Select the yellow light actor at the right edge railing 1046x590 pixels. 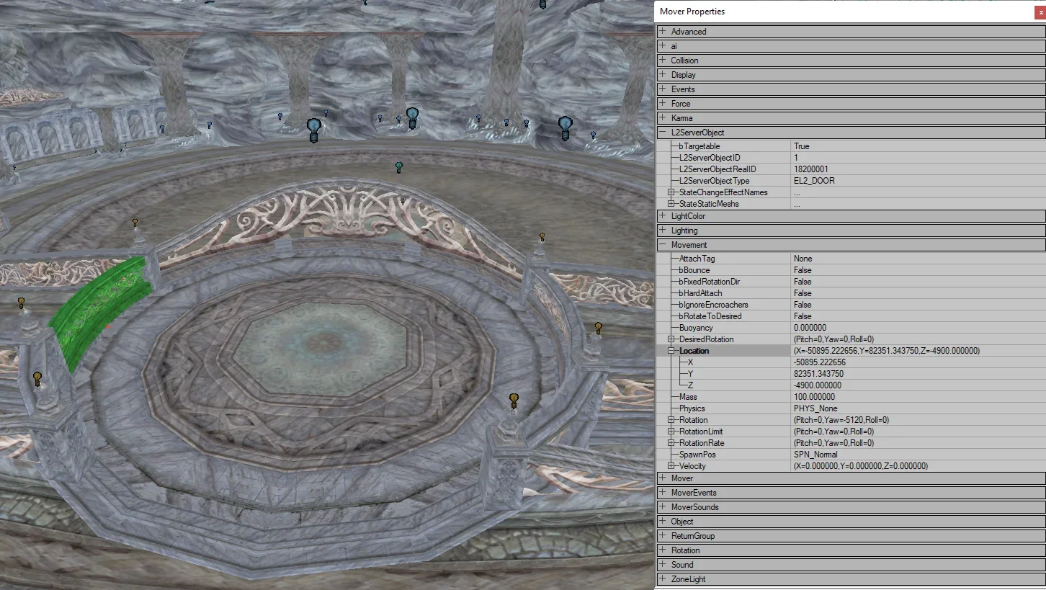598,328
